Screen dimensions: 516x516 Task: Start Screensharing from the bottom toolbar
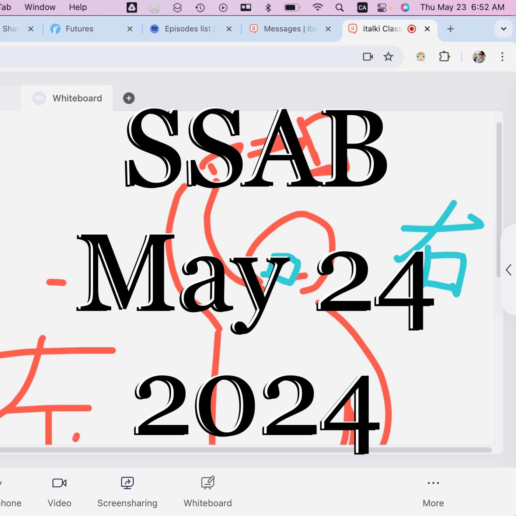pos(127,483)
